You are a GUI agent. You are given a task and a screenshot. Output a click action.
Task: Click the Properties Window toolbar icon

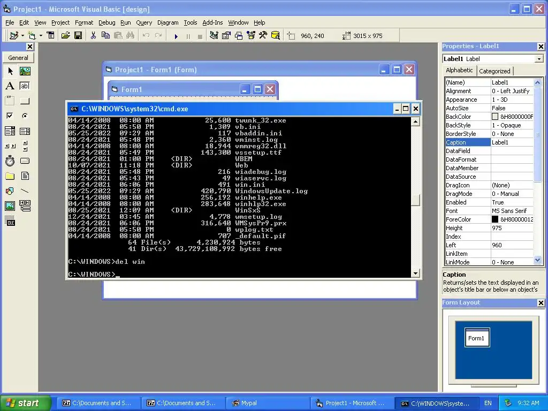tap(226, 36)
